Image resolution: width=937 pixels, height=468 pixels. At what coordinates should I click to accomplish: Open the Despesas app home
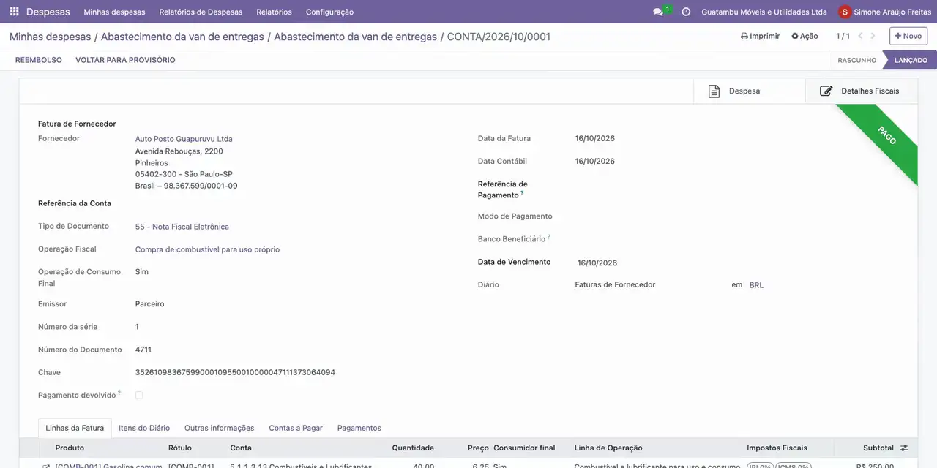click(x=48, y=12)
